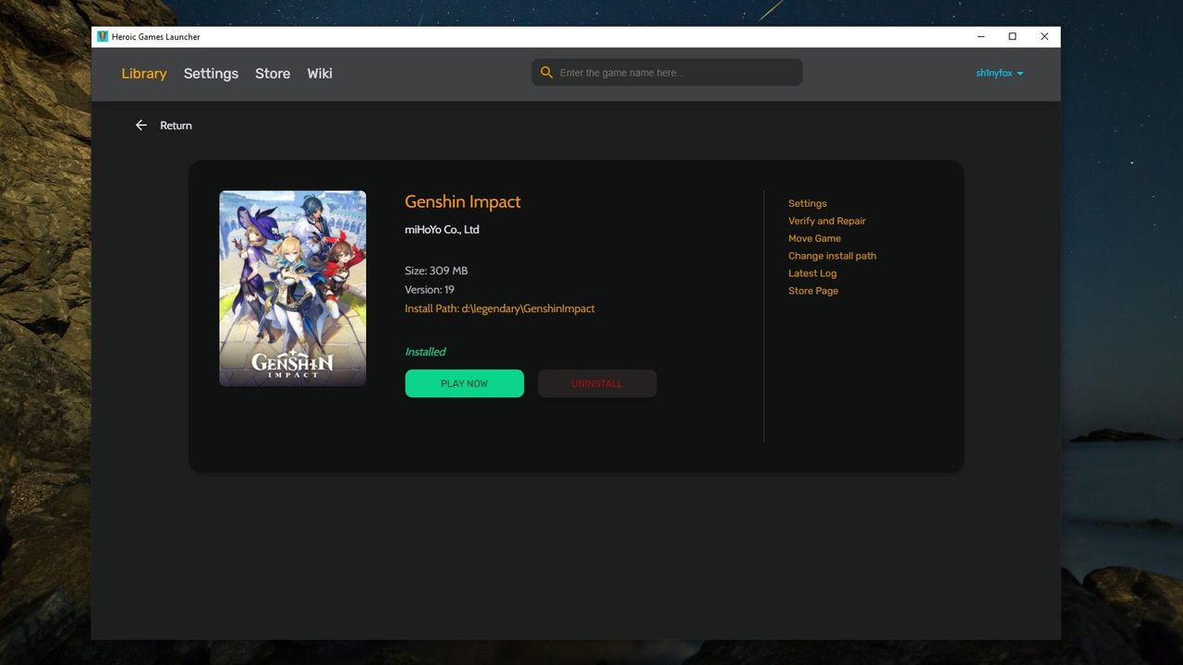This screenshot has width=1183, height=665.
Task: Minimize the Heroic Games Launcher window
Action: coord(981,37)
